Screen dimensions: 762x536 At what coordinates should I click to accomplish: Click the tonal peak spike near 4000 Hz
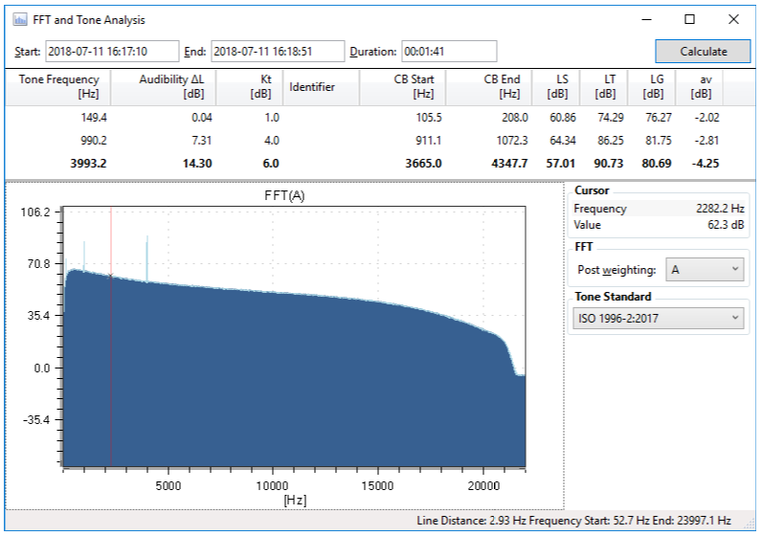pos(146,257)
